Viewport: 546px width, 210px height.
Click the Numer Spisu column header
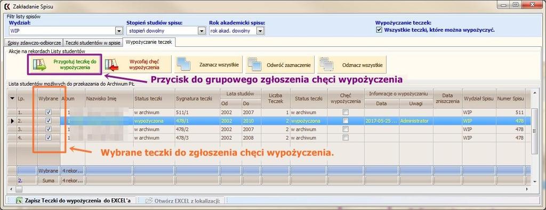[510, 98]
